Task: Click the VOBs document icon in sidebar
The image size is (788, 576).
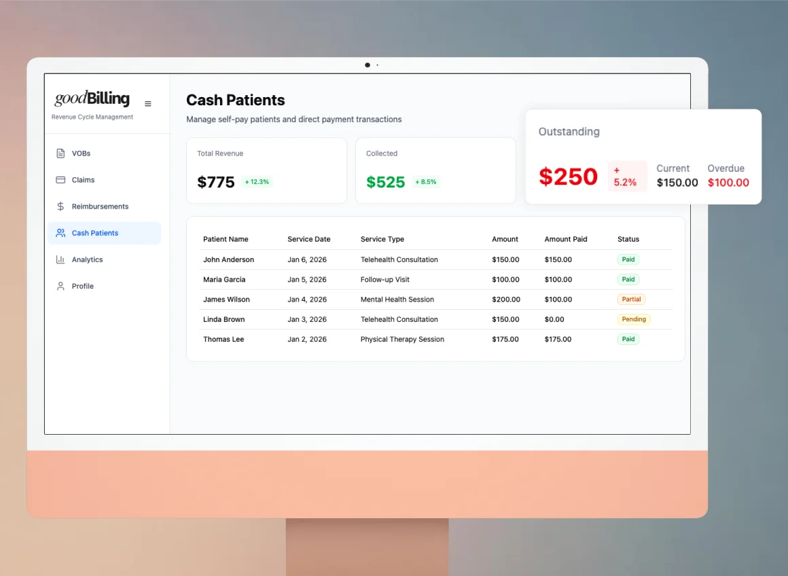Action: [x=60, y=154]
